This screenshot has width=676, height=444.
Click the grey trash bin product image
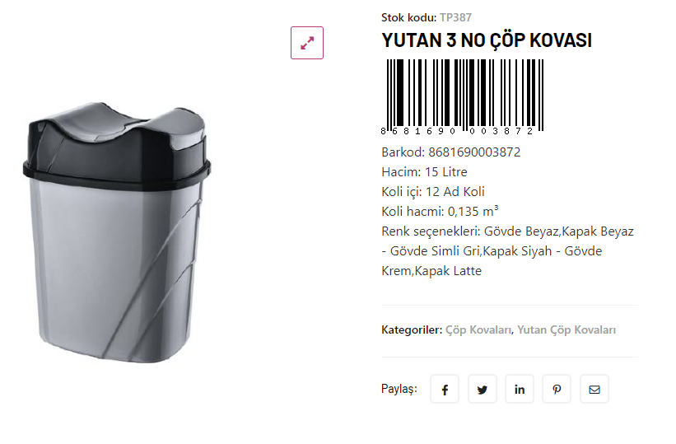coord(116,232)
